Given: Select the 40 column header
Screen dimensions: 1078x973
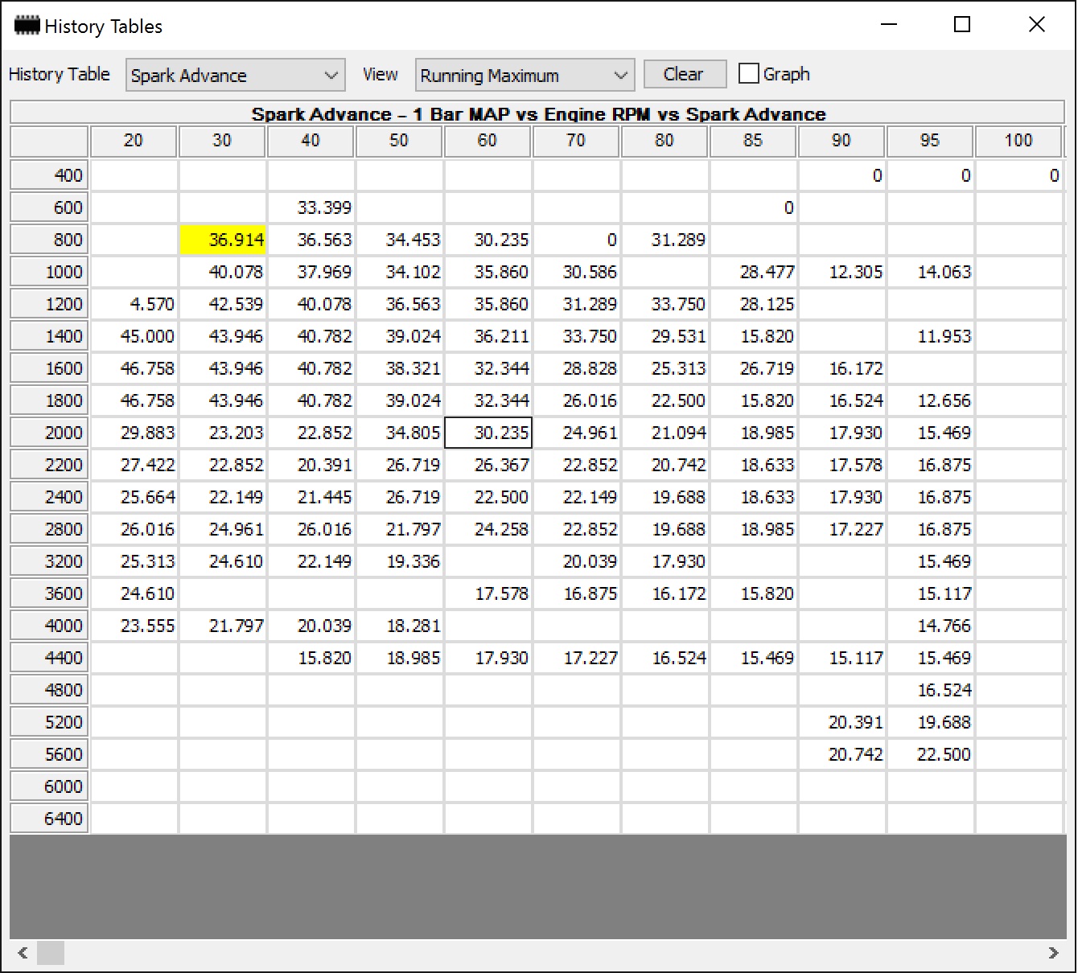Looking at the screenshot, I should click(311, 141).
